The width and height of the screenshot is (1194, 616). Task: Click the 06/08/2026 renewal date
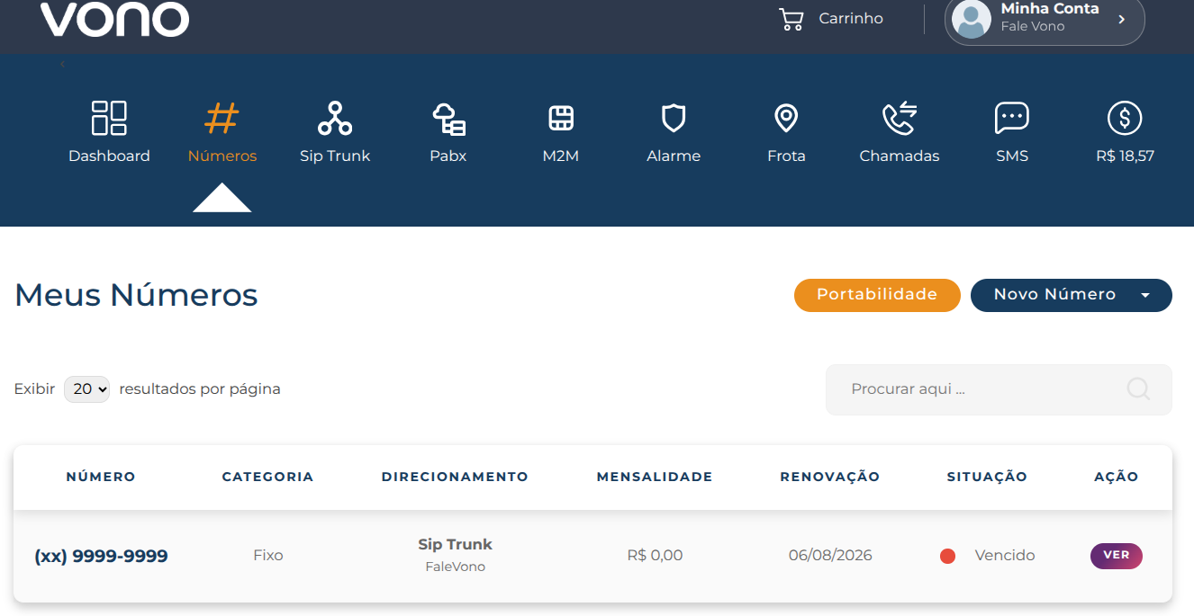(830, 556)
